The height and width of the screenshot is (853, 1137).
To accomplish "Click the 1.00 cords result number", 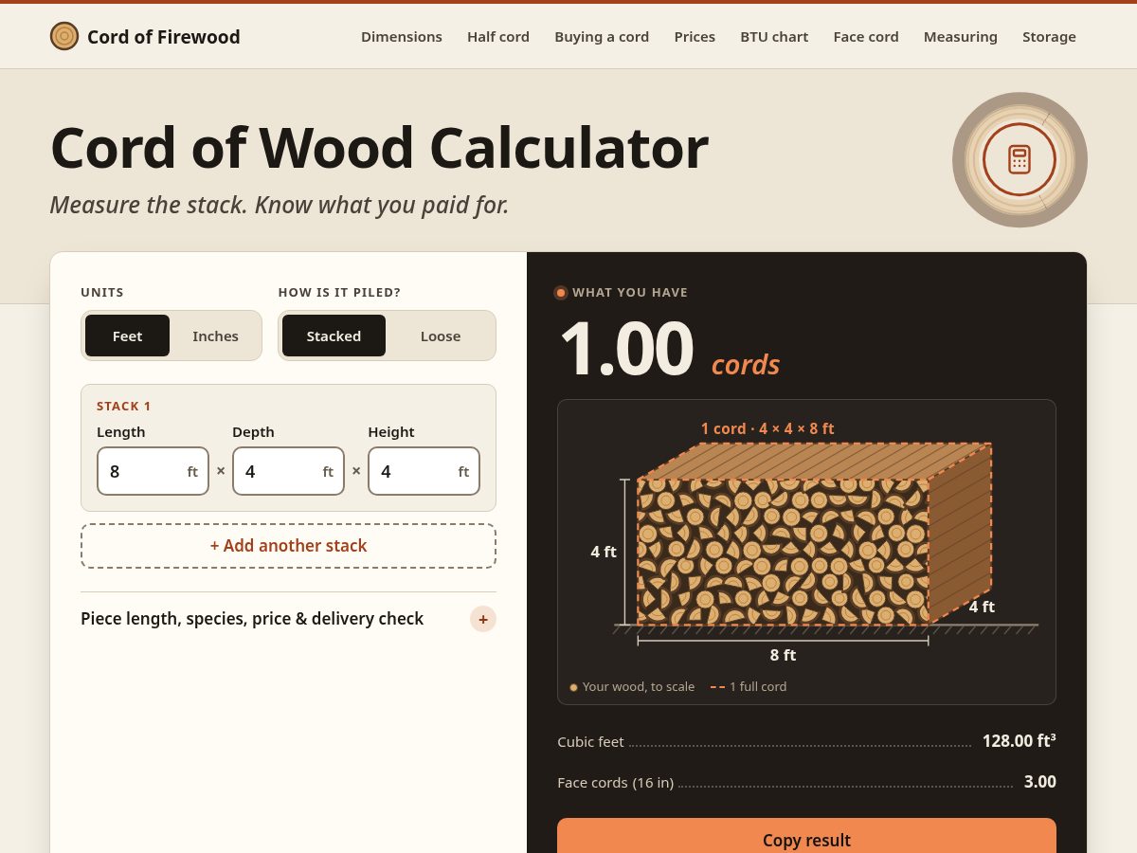I will coord(626,349).
